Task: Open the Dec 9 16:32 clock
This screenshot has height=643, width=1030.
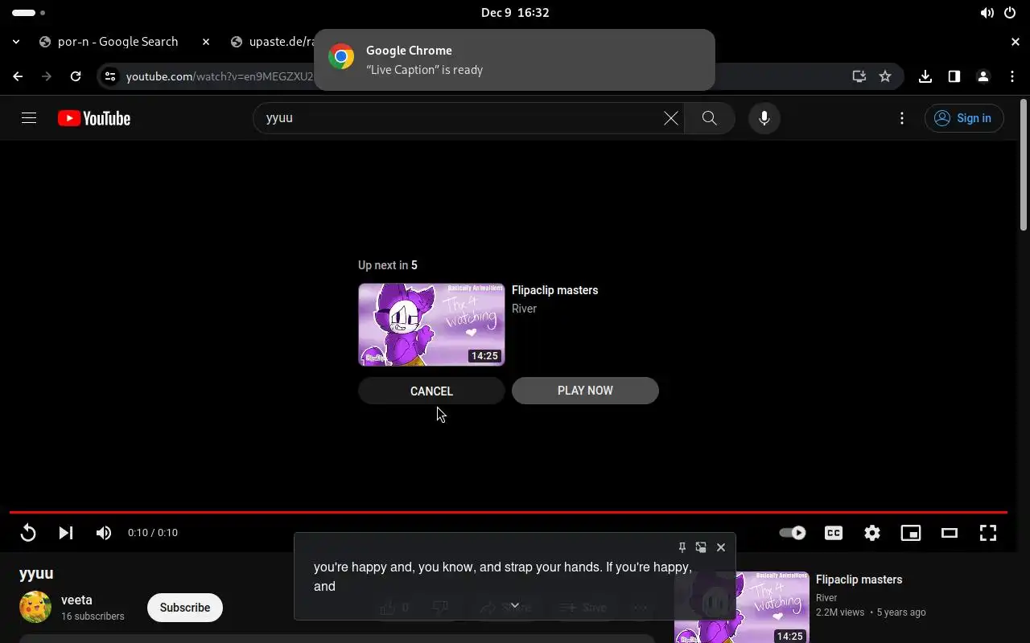Action: [x=515, y=13]
